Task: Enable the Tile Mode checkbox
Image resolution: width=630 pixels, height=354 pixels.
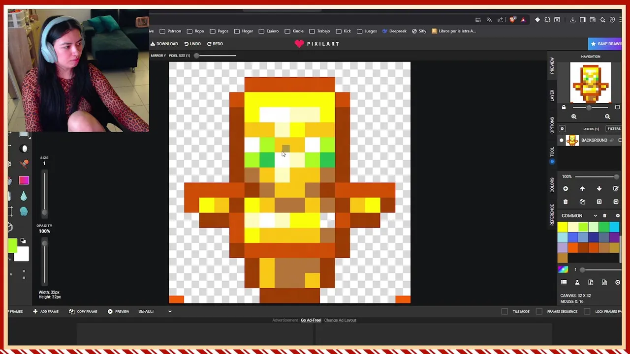Action: 504,311
